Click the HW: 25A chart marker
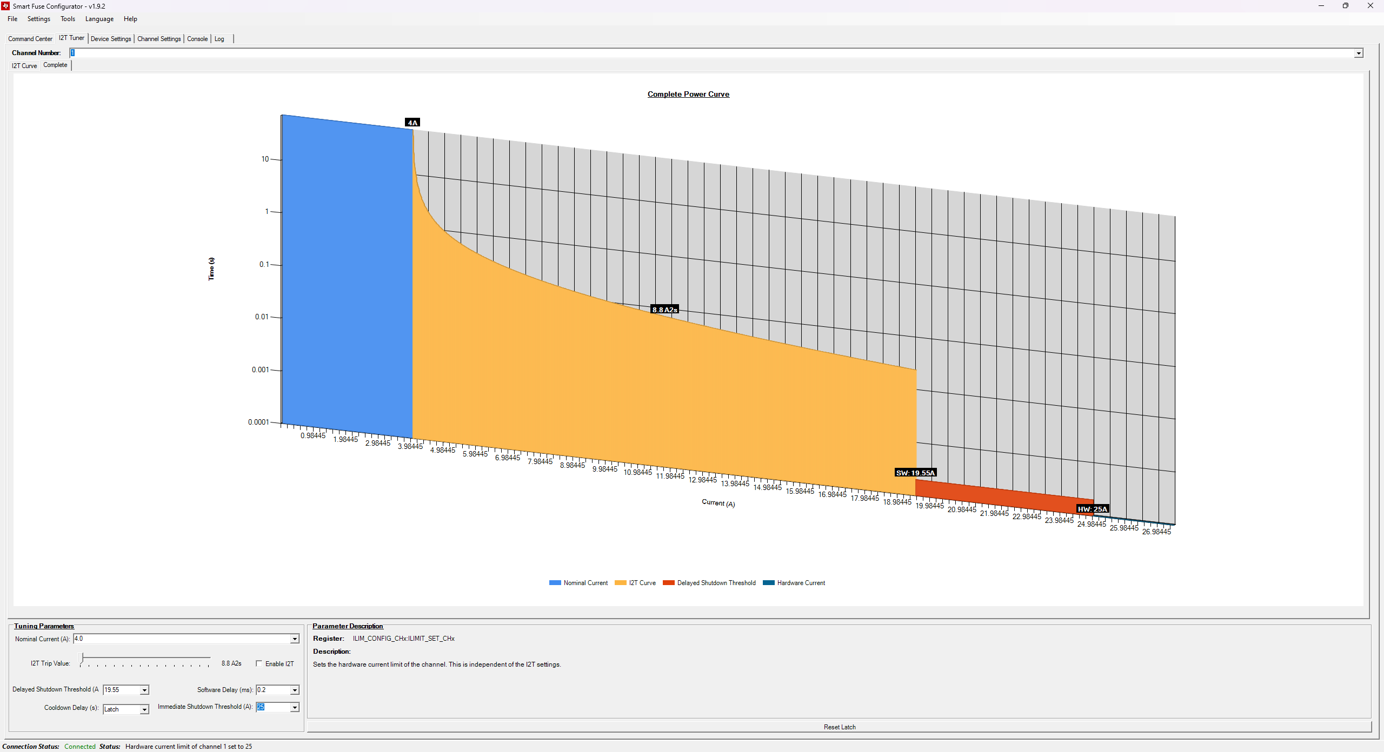The width and height of the screenshot is (1384, 752). [x=1092, y=509]
